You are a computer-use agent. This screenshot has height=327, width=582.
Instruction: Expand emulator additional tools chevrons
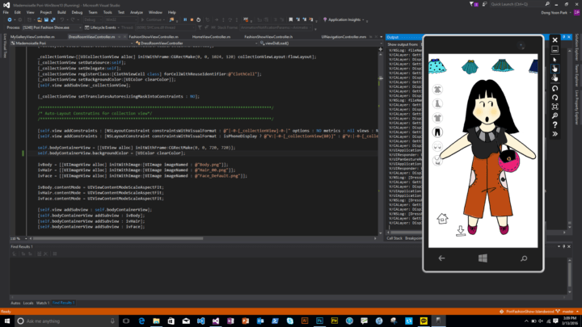click(x=555, y=134)
